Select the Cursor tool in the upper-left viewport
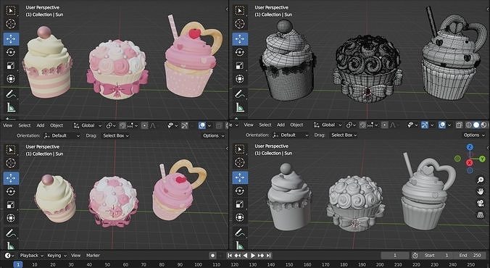 11,24
